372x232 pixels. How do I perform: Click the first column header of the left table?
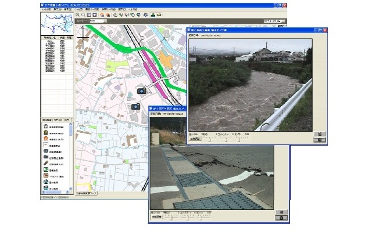[49, 38]
